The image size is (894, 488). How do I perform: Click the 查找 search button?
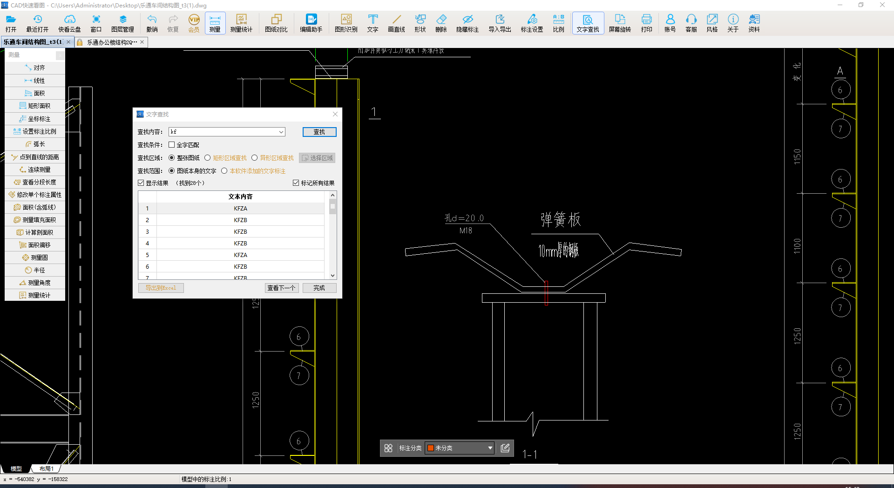[319, 132]
